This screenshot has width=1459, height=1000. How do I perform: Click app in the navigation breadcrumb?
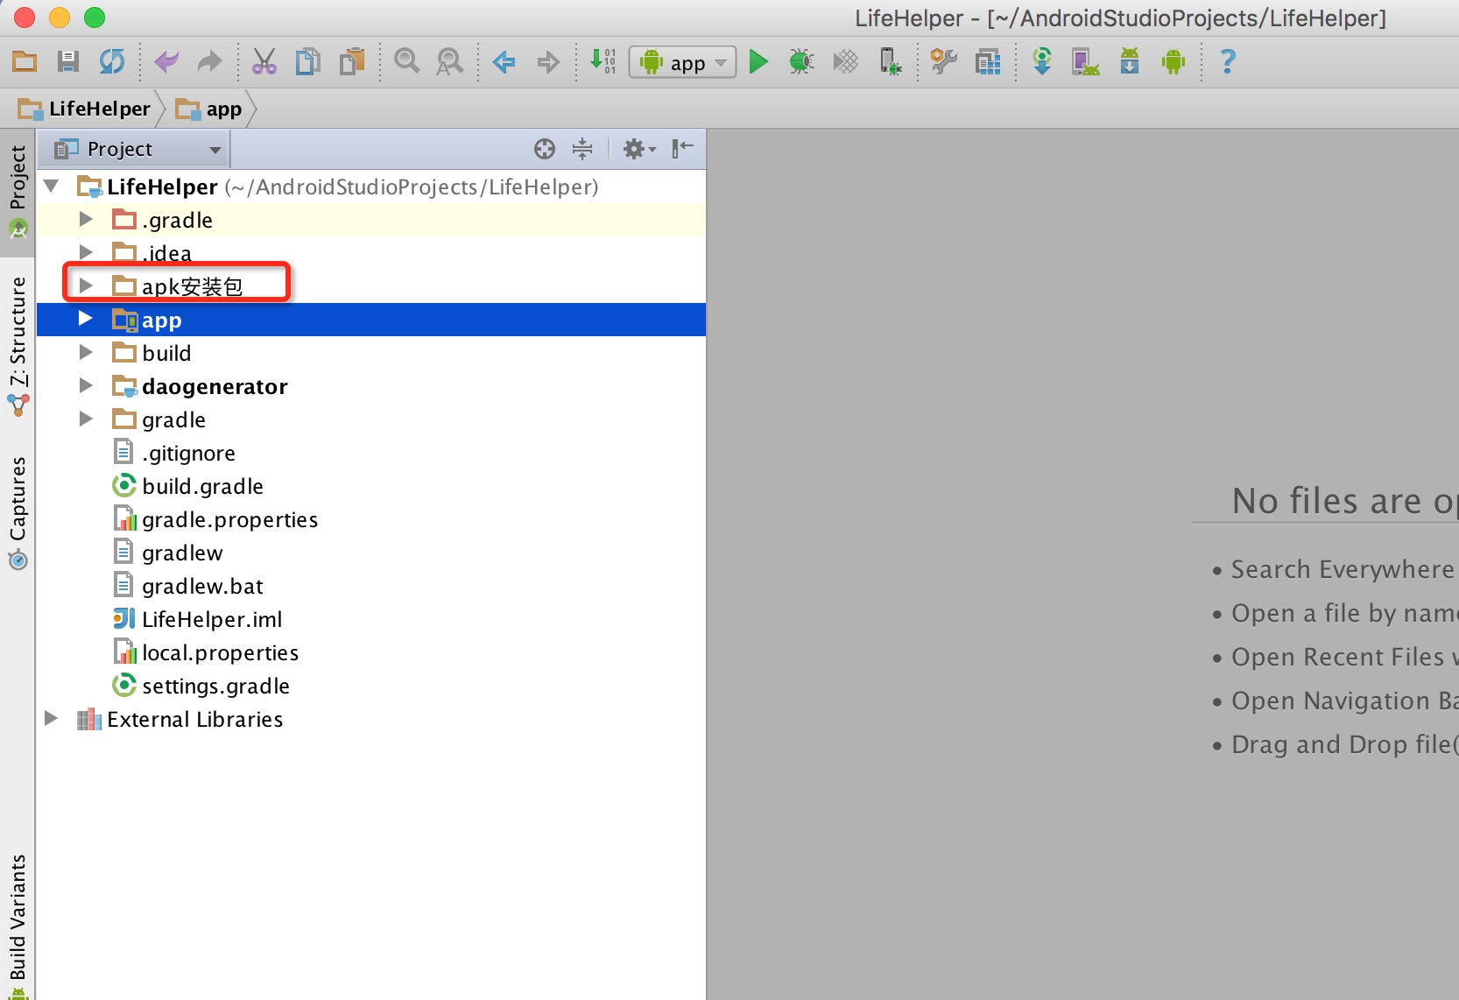(x=209, y=109)
